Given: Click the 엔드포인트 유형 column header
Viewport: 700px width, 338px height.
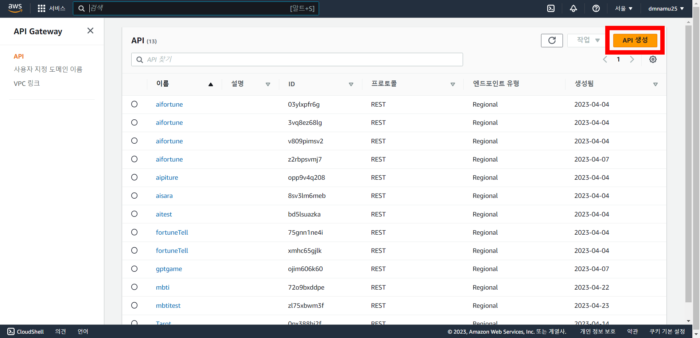Looking at the screenshot, I should [496, 84].
